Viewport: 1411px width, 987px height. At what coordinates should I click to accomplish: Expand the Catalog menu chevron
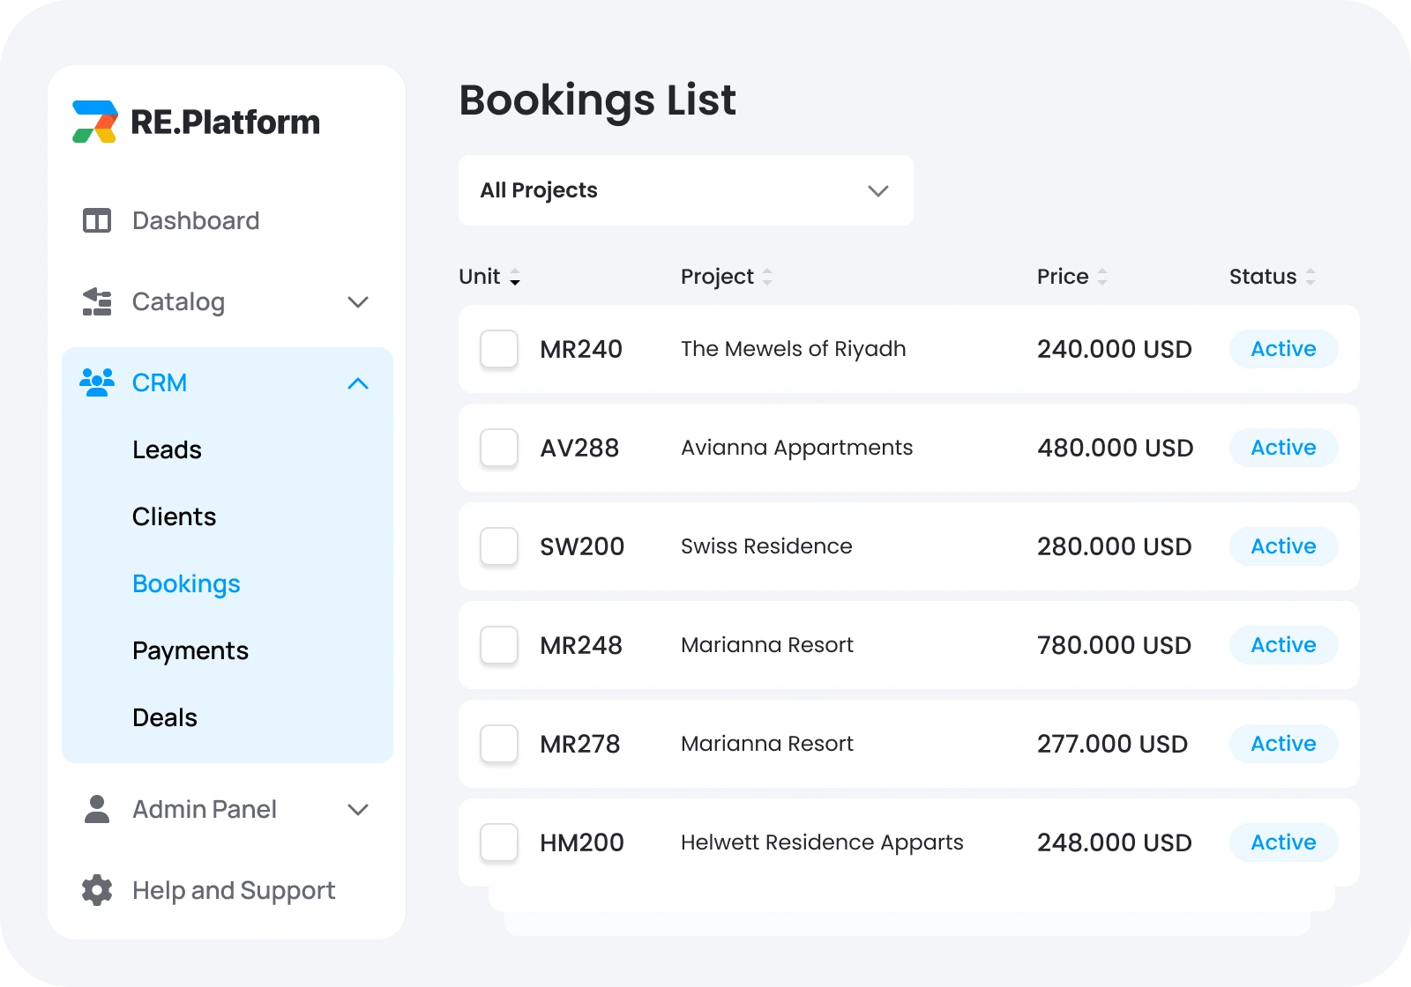coord(358,302)
